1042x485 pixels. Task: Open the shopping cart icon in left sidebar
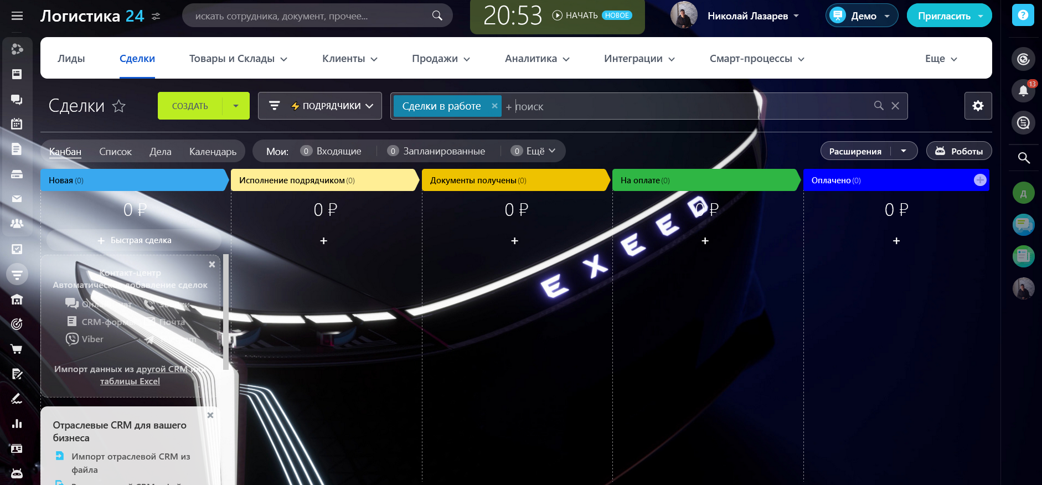point(17,349)
